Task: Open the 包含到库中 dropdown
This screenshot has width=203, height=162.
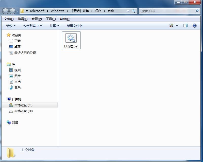Action: tap(32, 26)
